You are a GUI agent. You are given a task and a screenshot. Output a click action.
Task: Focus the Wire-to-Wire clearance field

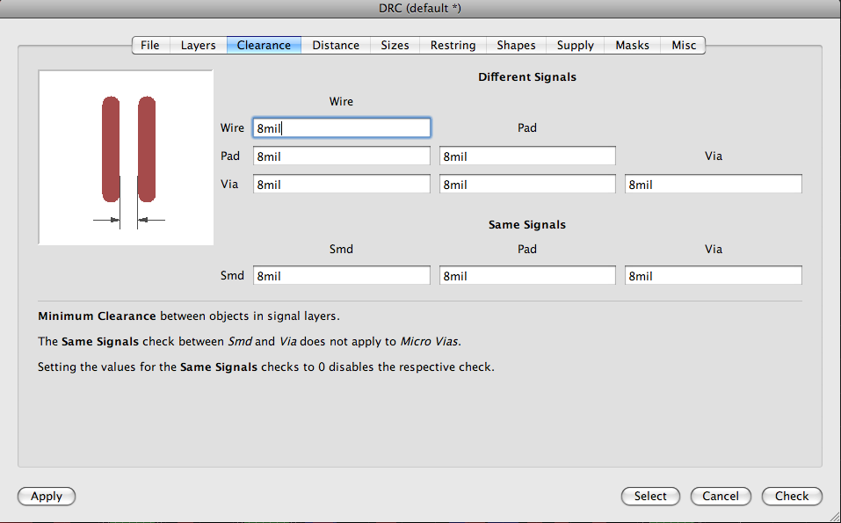click(342, 128)
